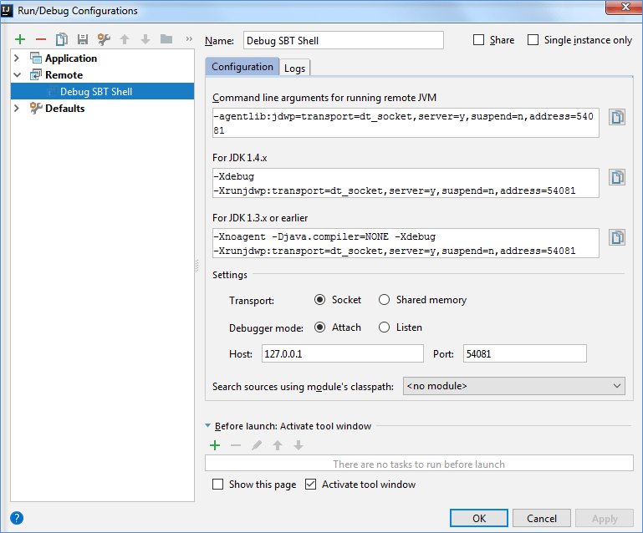Save configuration with floppy disk icon
The width and height of the screenshot is (643, 533).
83,39
